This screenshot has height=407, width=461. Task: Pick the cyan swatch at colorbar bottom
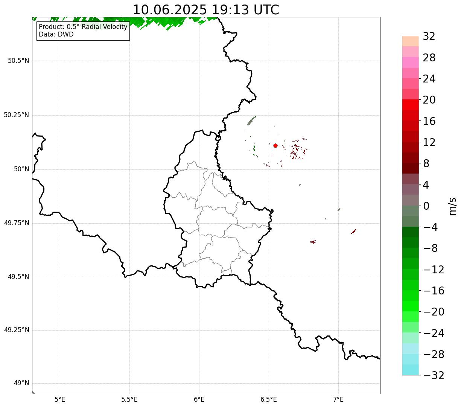[x=411, y=370]
